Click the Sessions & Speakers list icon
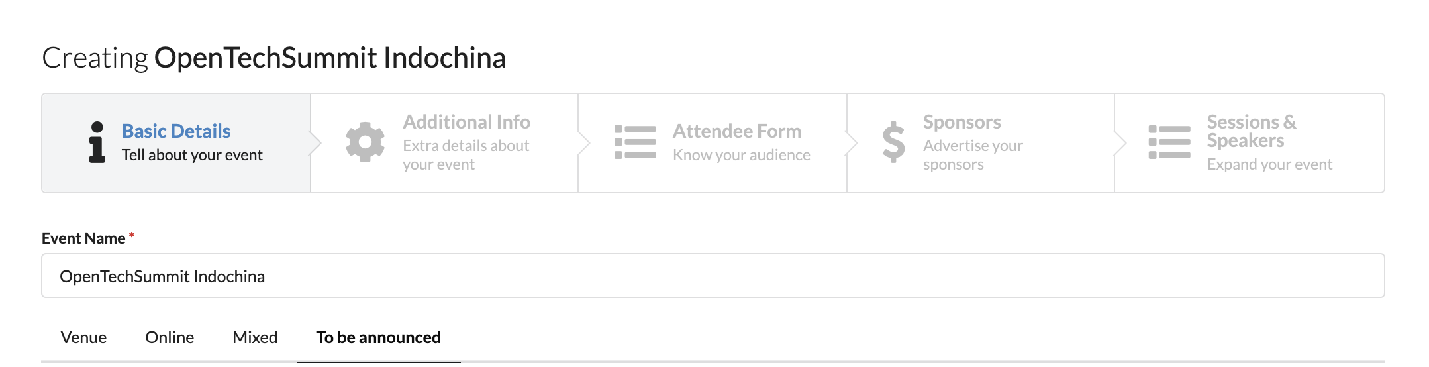 (x=1169, y=142)
